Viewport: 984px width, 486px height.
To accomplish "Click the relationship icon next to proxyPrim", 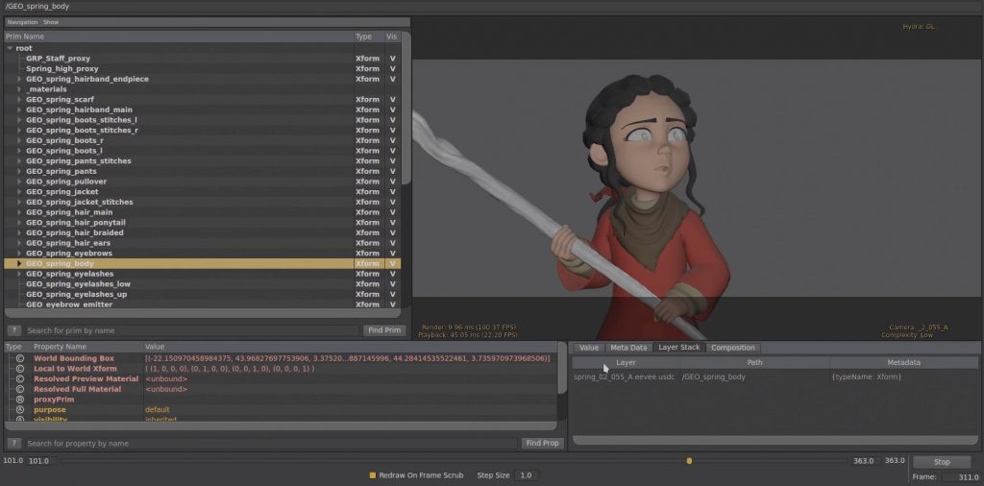I will click(19, 400).
